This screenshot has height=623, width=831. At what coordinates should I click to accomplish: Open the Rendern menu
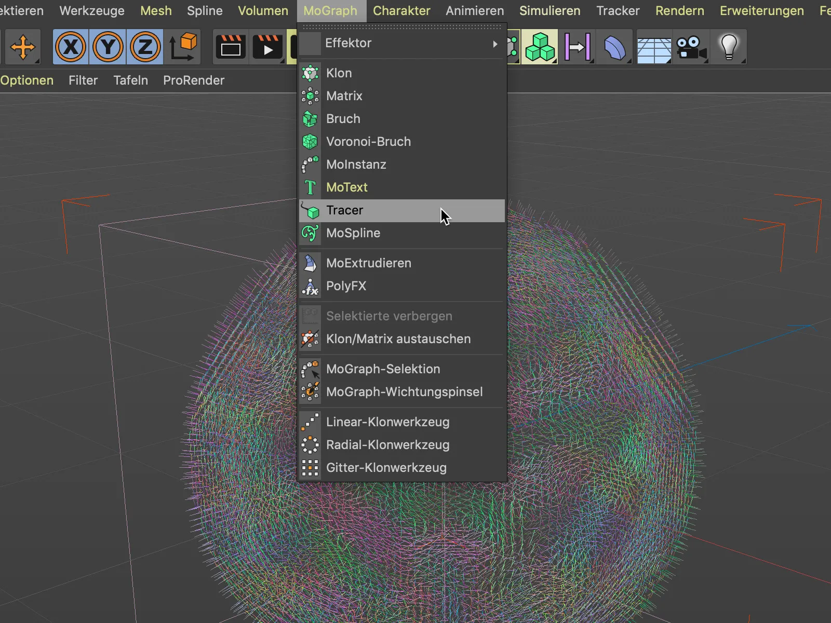[x=679, y=11]
